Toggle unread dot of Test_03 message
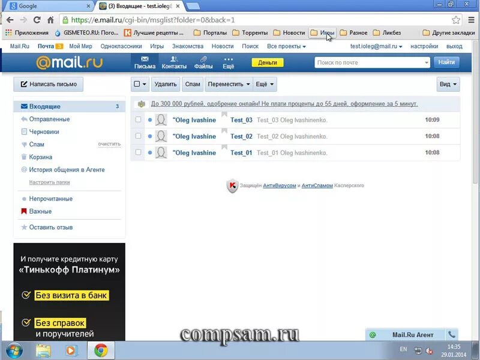 [x=150, y=119]
